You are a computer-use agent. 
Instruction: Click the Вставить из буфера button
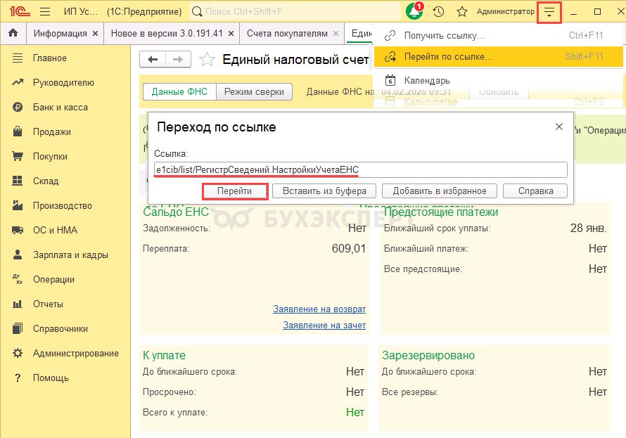[x=324, y=191]
